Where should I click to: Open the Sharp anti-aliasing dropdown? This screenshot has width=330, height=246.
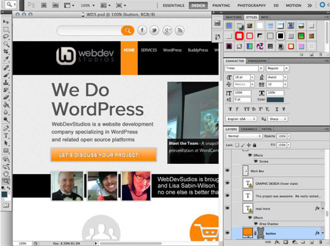click(278, 119)
